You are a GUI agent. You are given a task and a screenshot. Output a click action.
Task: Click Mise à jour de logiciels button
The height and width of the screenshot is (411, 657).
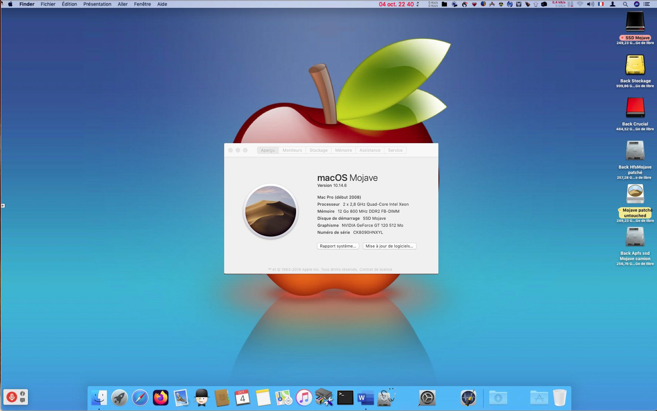[x=390, y=246]
